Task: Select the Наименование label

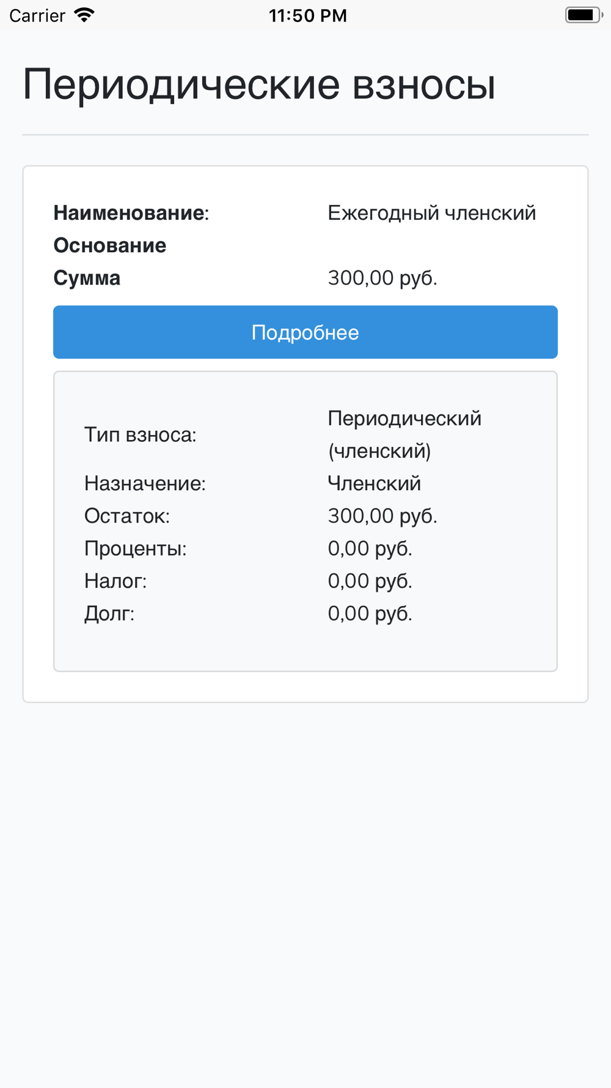Action: click(x=131, y=213)
